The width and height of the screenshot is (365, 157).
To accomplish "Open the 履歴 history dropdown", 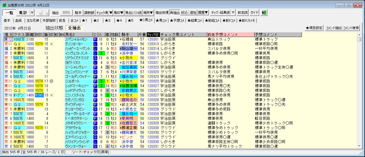I will point(203,13).
